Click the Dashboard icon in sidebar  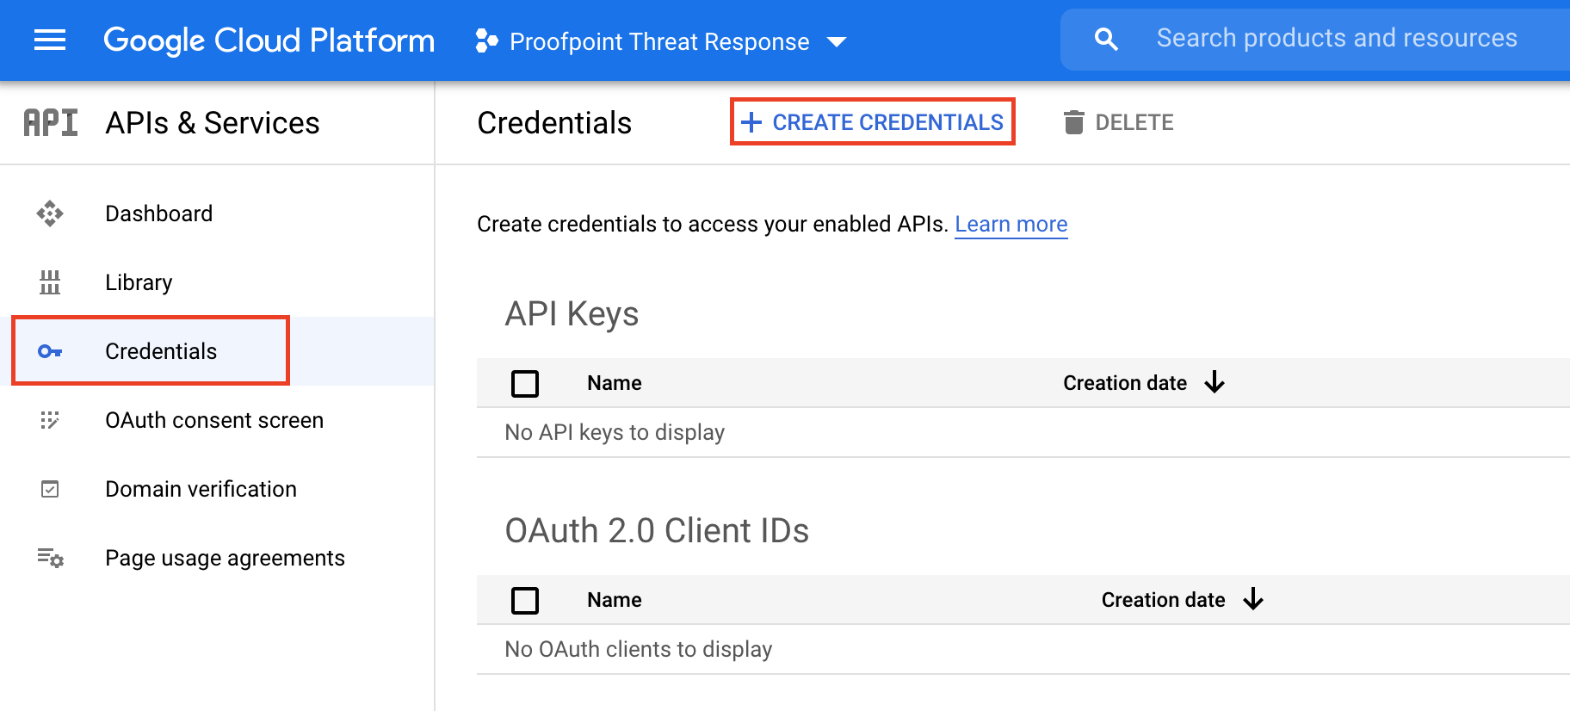pyautogui.click(x=50, y=213)
